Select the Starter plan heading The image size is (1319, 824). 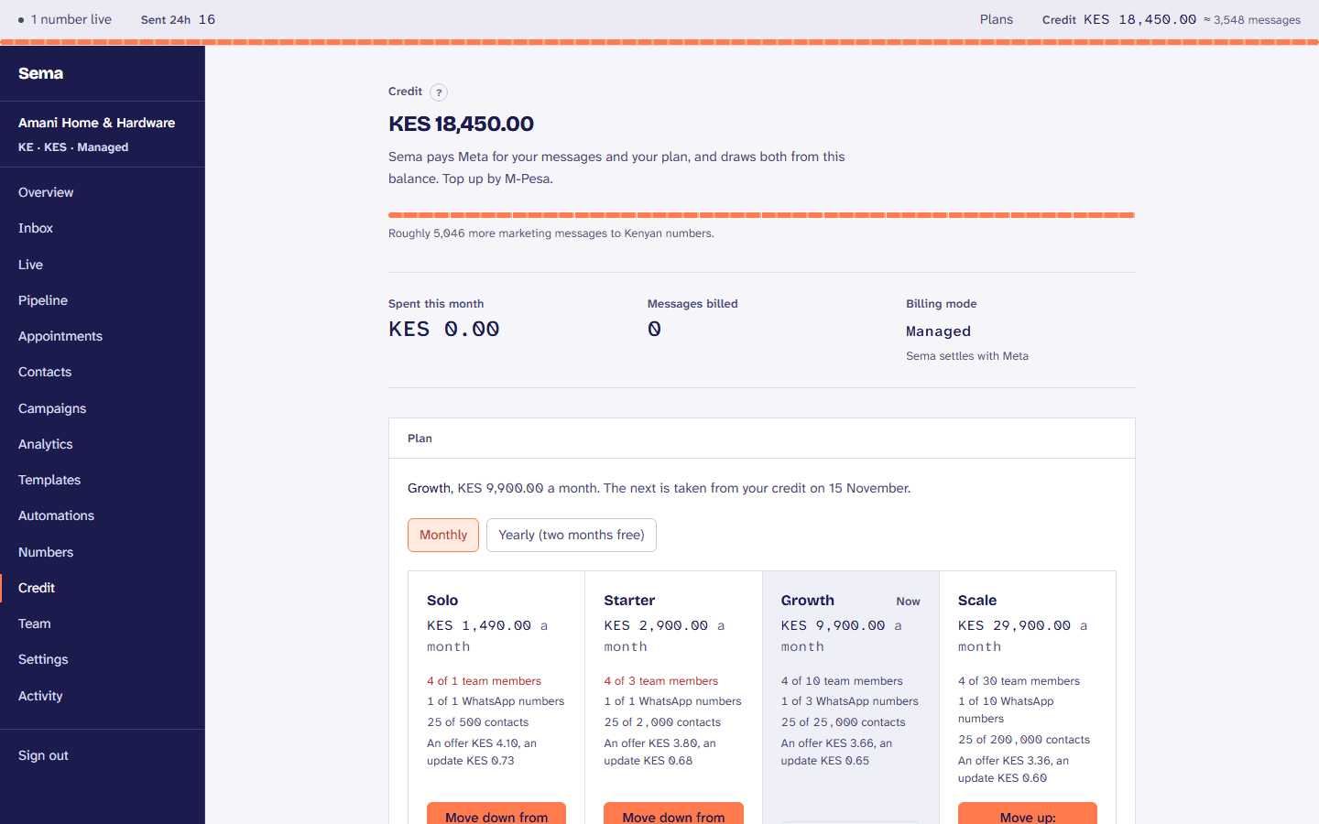click(x=629, y=601)
